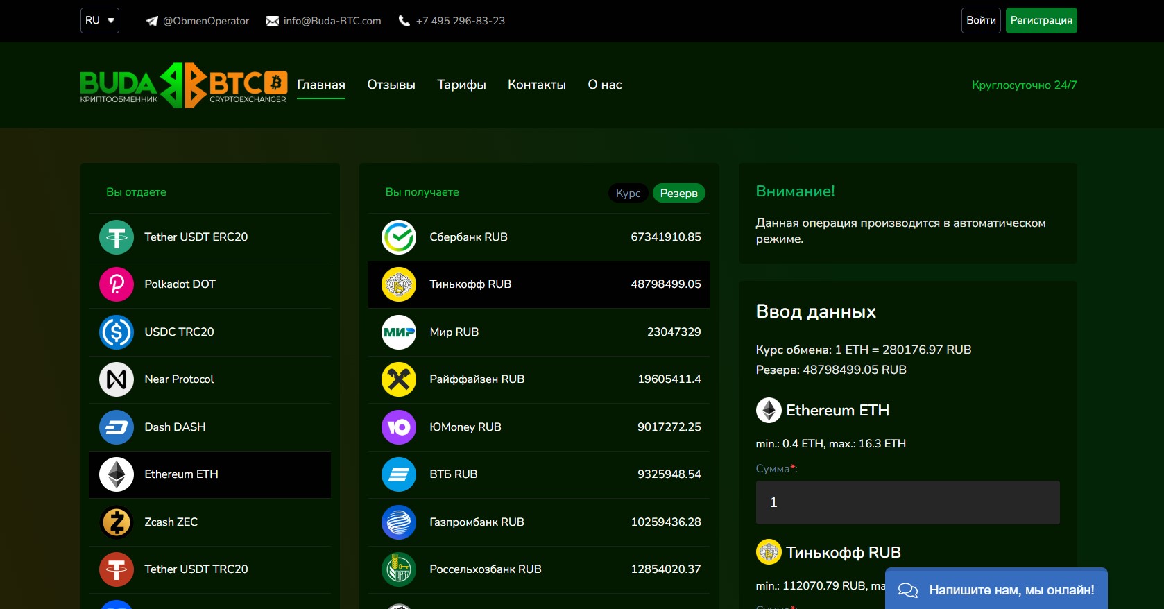Switch the list display to Резерв

coord(679,193)
